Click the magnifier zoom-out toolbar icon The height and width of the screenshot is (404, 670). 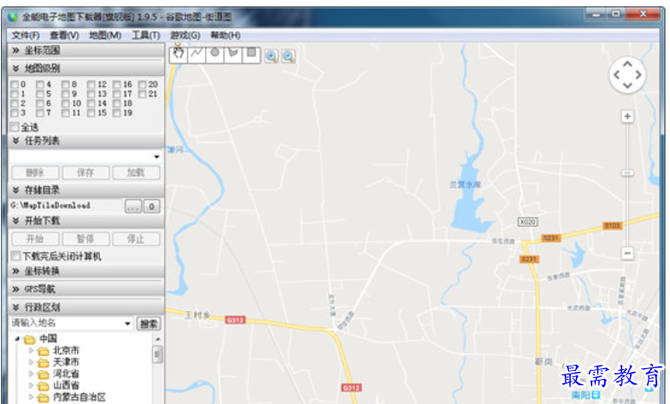(288, 56)
